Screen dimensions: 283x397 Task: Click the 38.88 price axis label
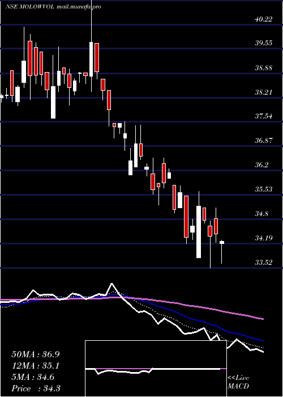click(x=264, y=68)
